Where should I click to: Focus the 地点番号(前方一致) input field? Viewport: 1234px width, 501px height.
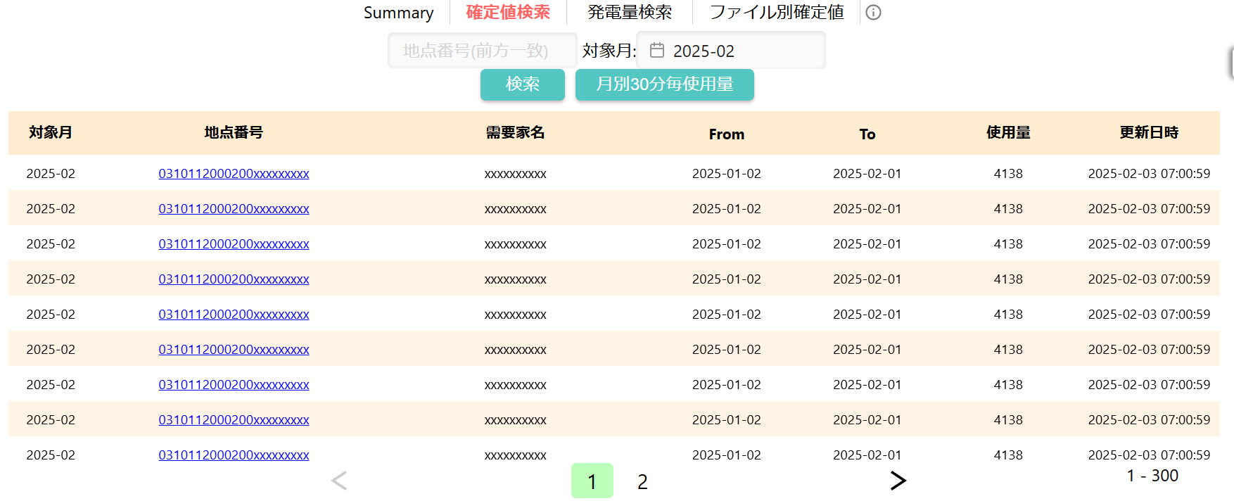(483, 51)
